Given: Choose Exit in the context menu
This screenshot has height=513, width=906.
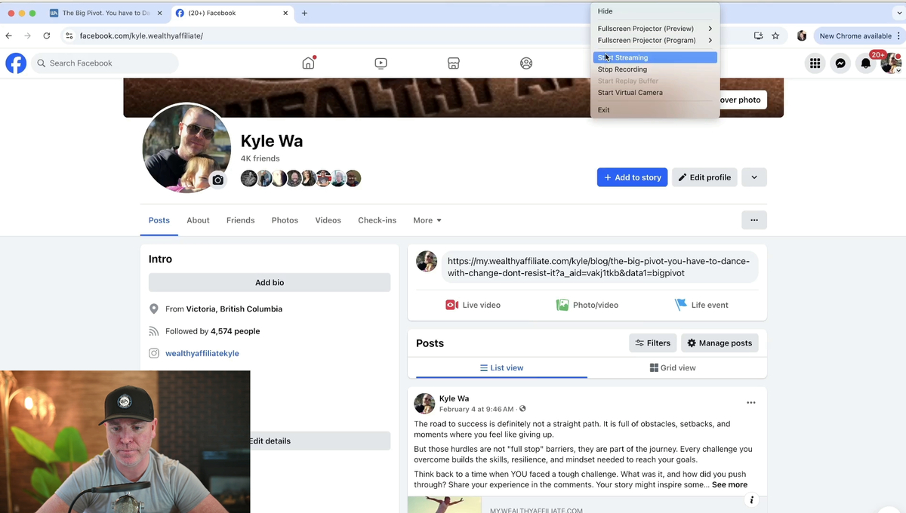Looking at the screenshot, I should [x=655, y=110].
